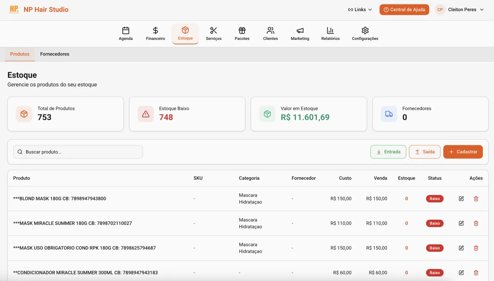Click the Cadastrar button

[463, 151]
